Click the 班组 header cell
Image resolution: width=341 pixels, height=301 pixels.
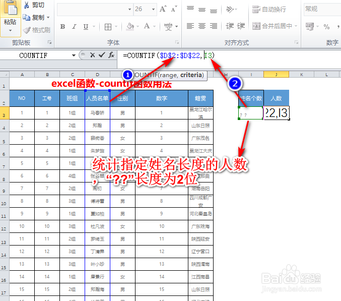click(x=72, y=98)
